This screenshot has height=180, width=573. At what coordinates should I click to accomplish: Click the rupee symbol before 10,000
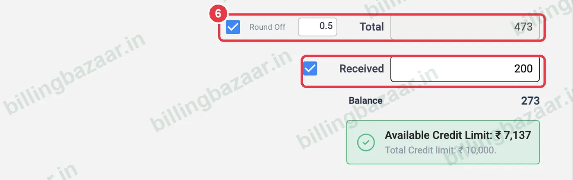click(x=461, y=150)
